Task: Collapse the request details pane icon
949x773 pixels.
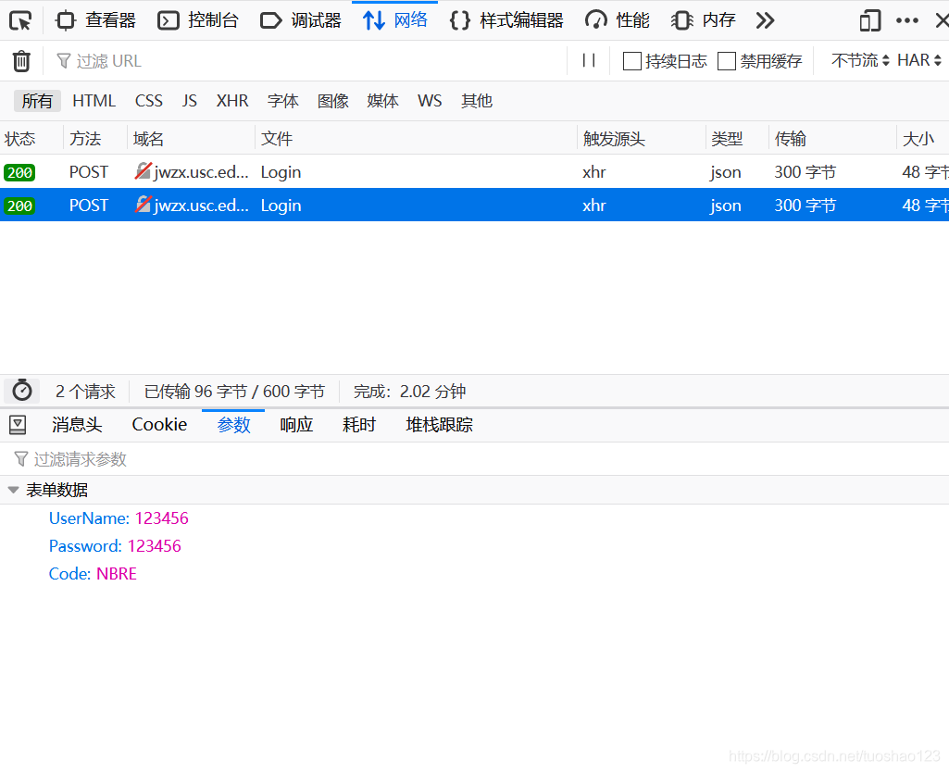Action: pos(18,425)
